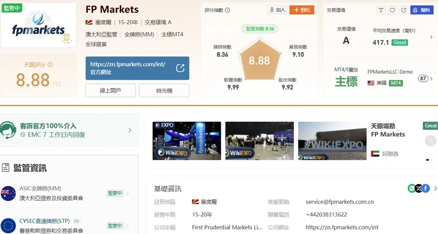The height and width of the screenshot is (234, 438).
Task: Click the 20 badge next to CYSEC
Action: pos(76,221)
